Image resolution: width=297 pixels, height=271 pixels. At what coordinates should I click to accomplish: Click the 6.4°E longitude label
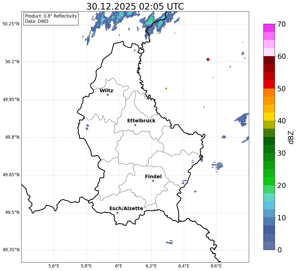tap(184, 266)
